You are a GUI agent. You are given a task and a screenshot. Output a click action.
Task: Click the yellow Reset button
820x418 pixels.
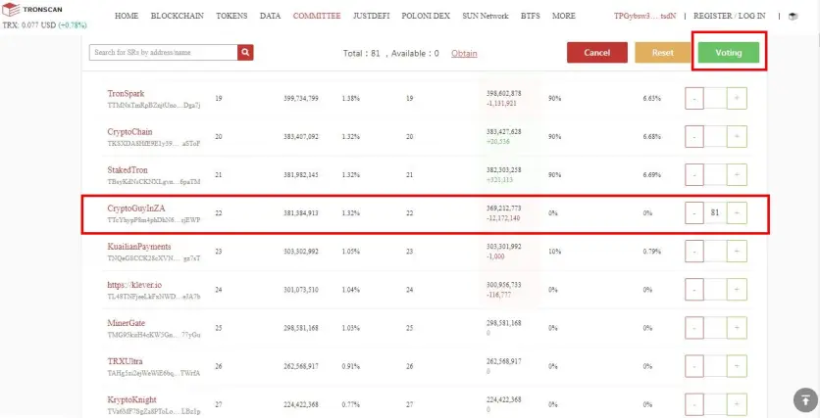click(x=663, y=53)
